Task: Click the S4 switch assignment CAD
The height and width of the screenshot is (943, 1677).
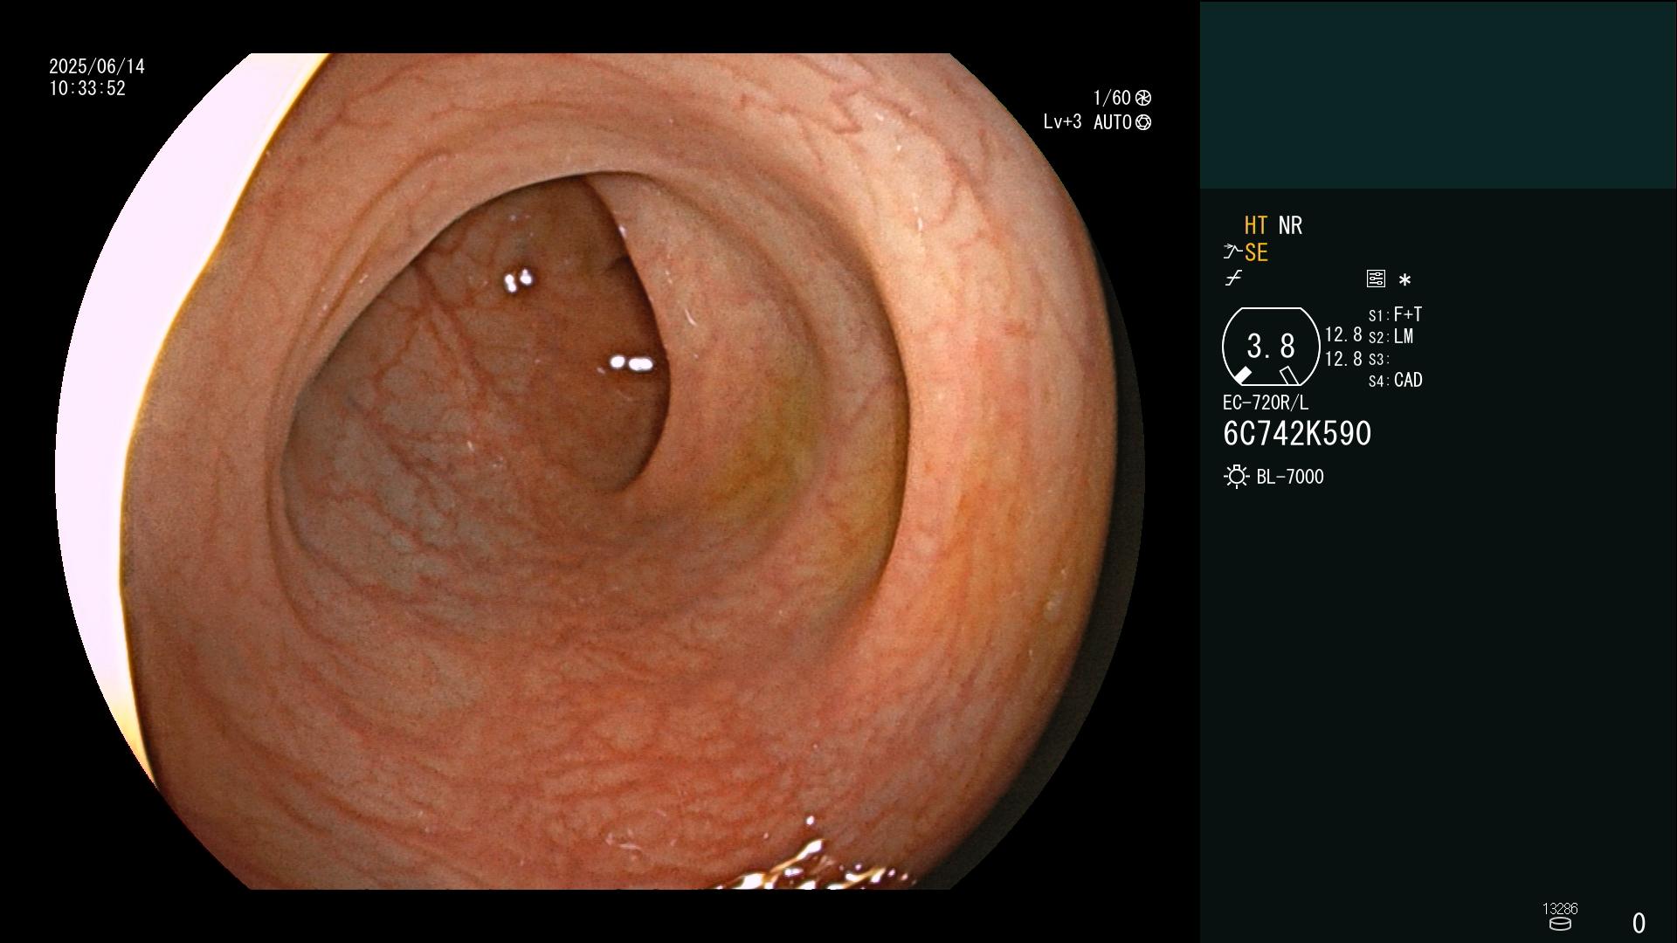Action: (x=1396, y=380)
